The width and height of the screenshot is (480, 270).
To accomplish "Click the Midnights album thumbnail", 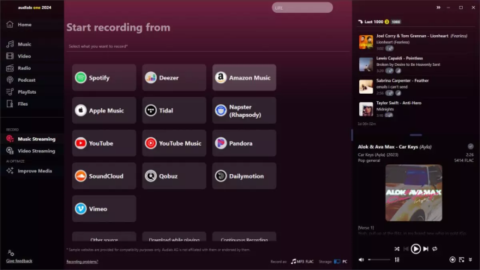I will click(x=366, y=109).
